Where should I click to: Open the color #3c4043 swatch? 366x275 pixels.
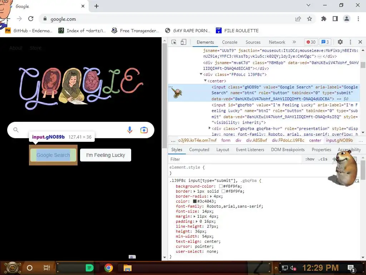tap(195, 201)
